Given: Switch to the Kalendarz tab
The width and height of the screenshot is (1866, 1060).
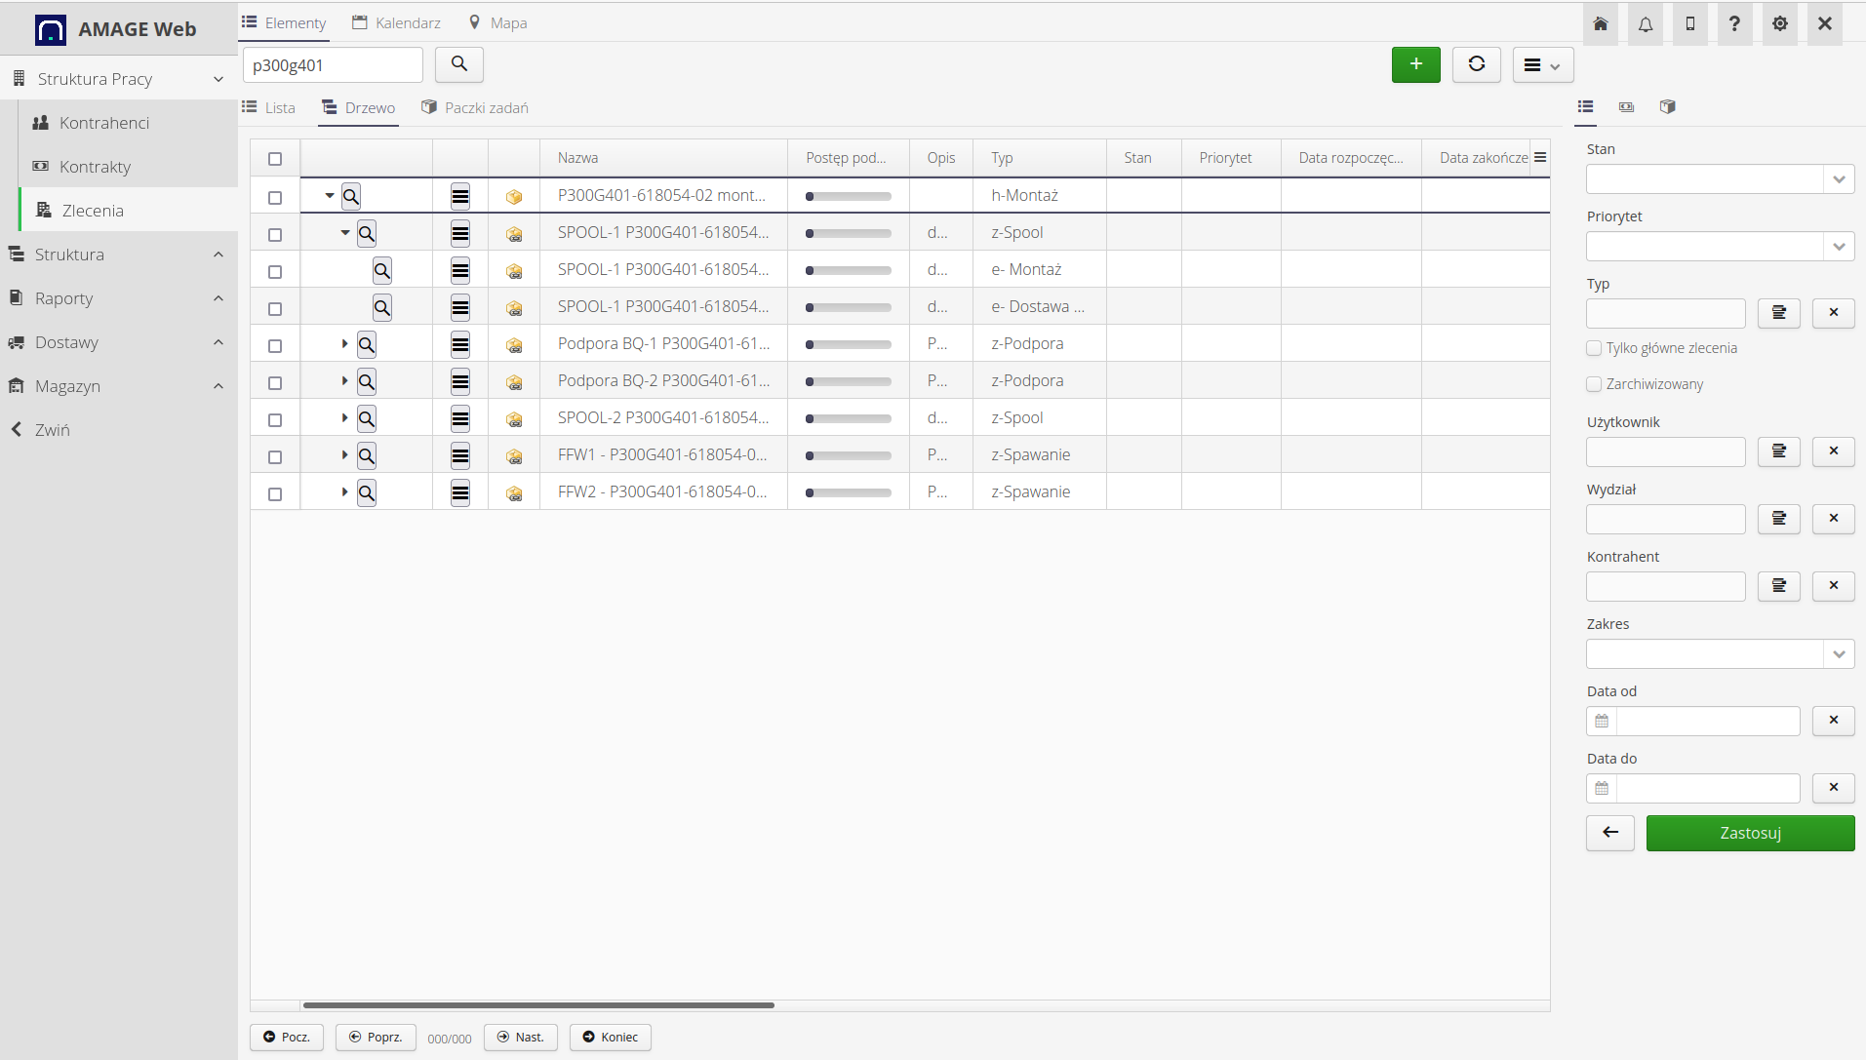Looking at the screenshot, I should pos(397,23).
